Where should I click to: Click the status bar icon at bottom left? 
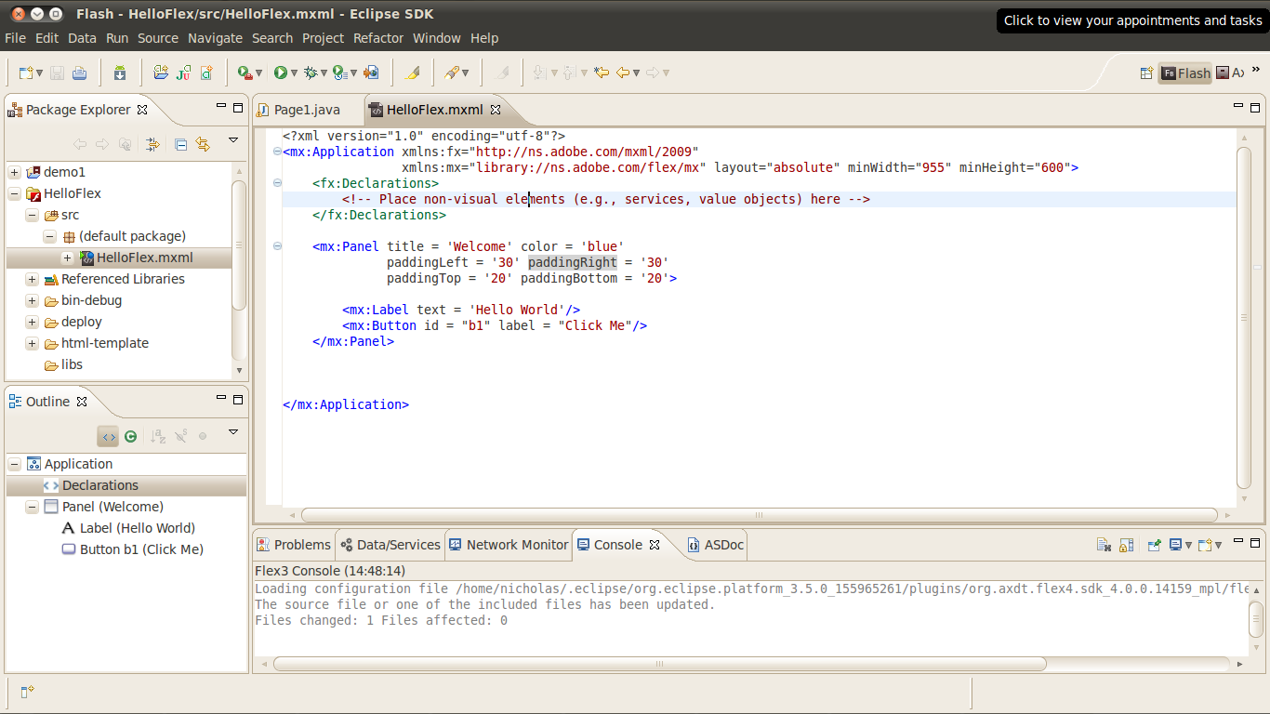click(27, 692)
